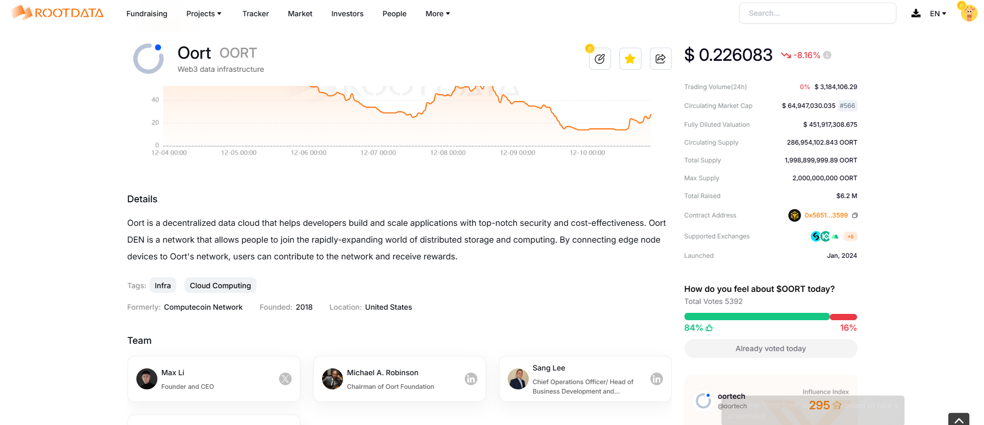
Task: Click the download app icon
Action: point(916,13)
